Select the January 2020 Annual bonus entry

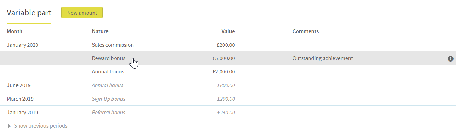click(108, 72)
